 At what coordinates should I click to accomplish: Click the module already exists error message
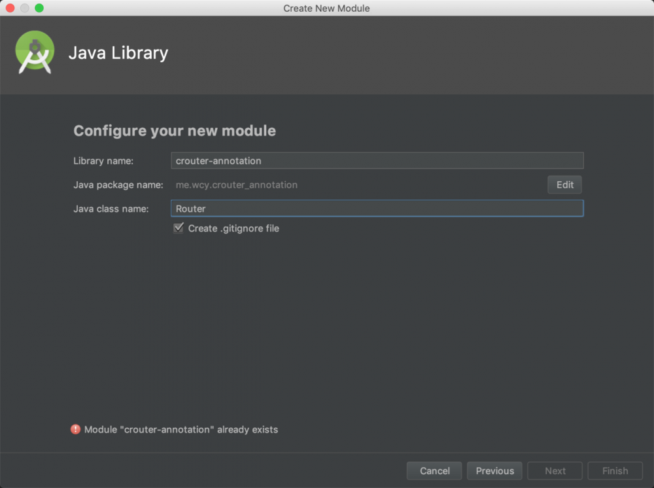181,430
